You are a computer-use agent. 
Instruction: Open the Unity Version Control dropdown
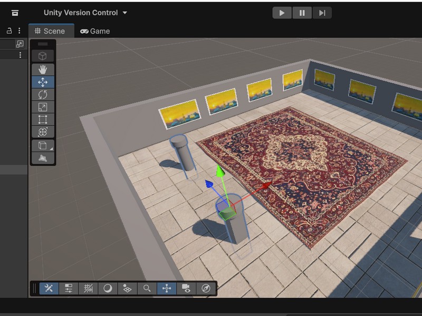coord(85,13)
